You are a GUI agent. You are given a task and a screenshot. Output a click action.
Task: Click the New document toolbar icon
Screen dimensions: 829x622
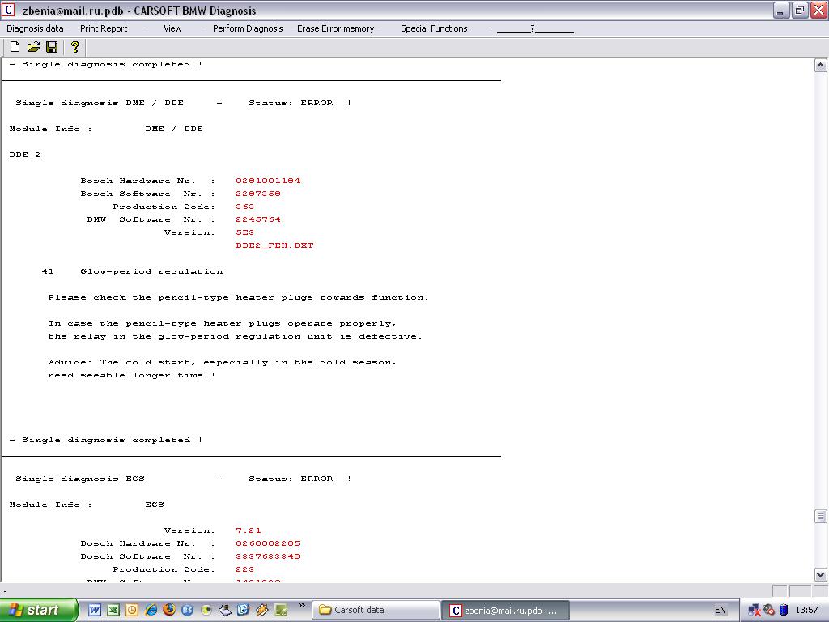pos(15,47)
